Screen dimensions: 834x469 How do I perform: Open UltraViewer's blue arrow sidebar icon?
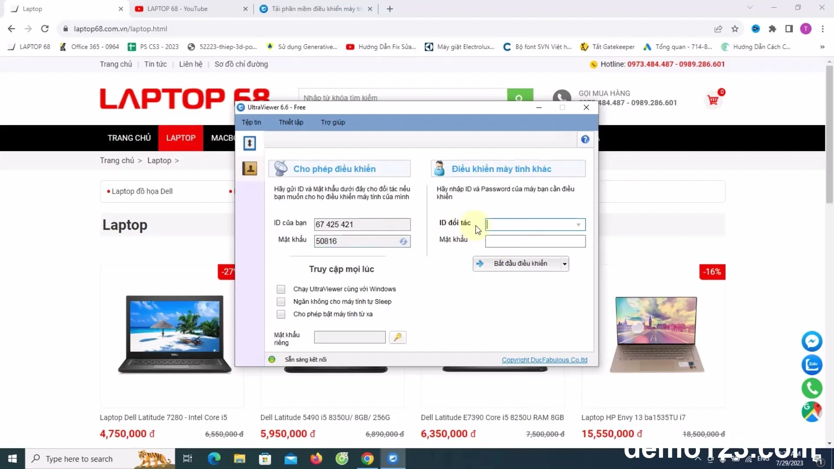point(249,143)
